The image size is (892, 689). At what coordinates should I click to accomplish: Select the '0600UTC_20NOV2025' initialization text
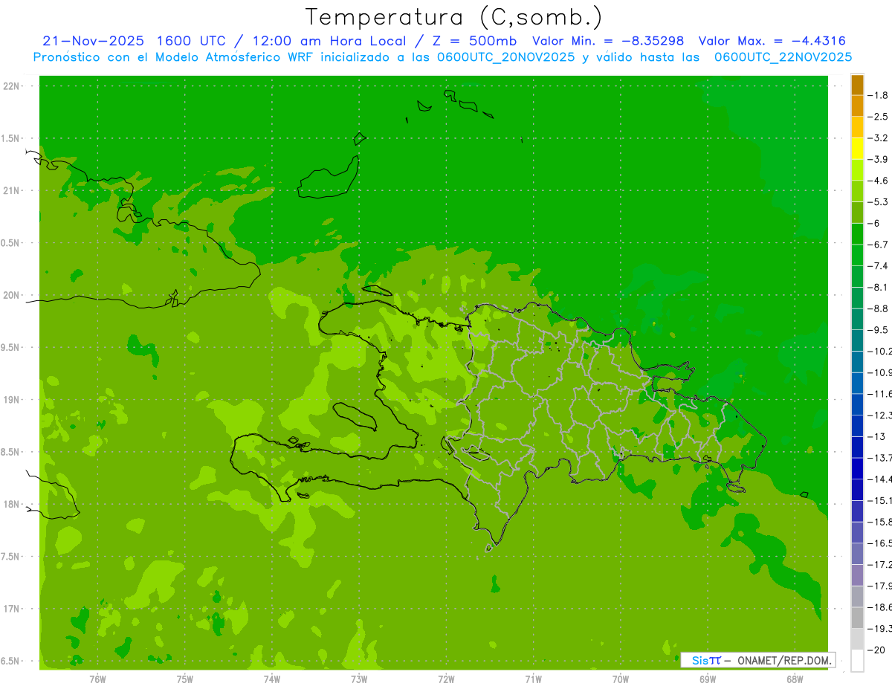[503, 57]
